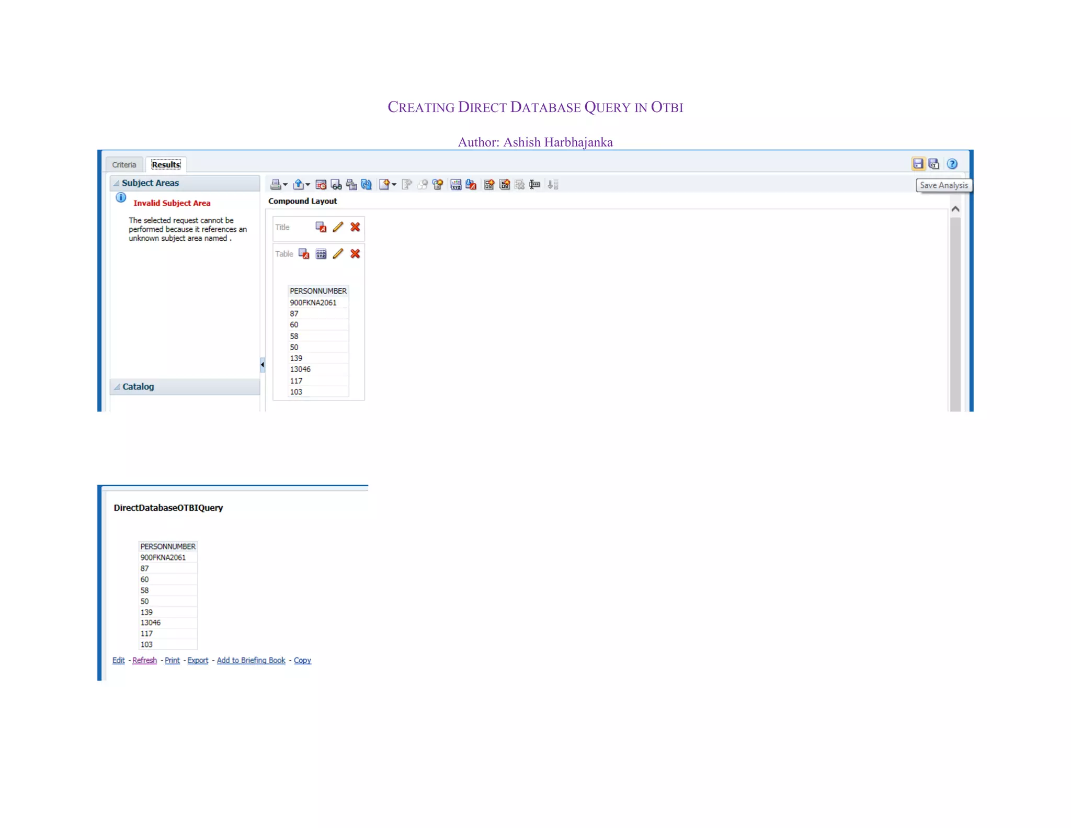Click the Edit link below the table

point(118,661)
